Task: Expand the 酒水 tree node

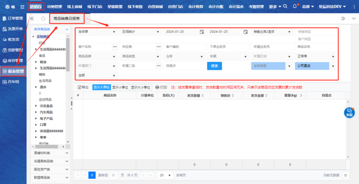Action: click(36, 87)
